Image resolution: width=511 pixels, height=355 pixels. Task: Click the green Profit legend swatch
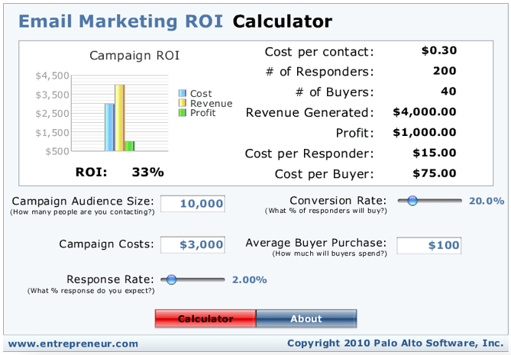(x=183, y=113)
